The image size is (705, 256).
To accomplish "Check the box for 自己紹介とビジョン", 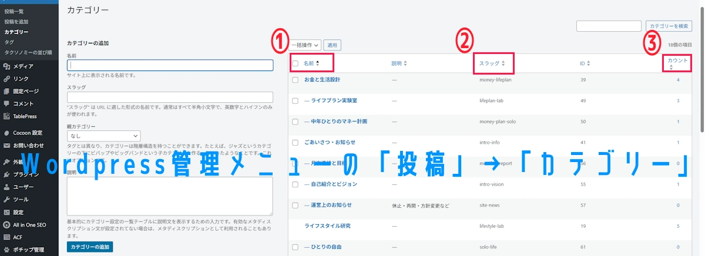I will [296, 184].
